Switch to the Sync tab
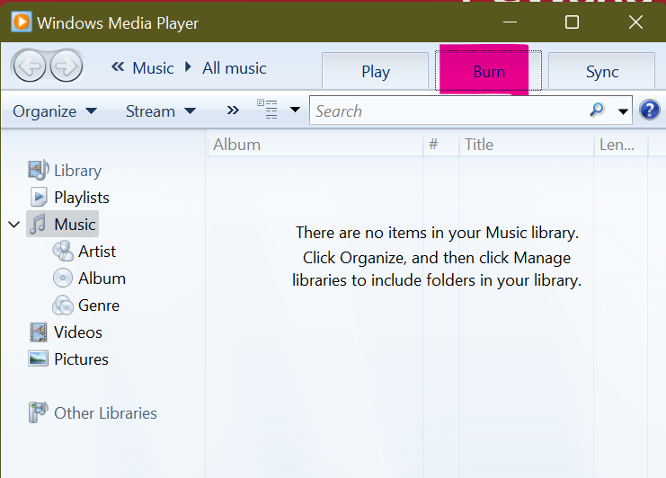Image resolution: width=666 pixels, height=478 pixels. [x=602, y=71]
